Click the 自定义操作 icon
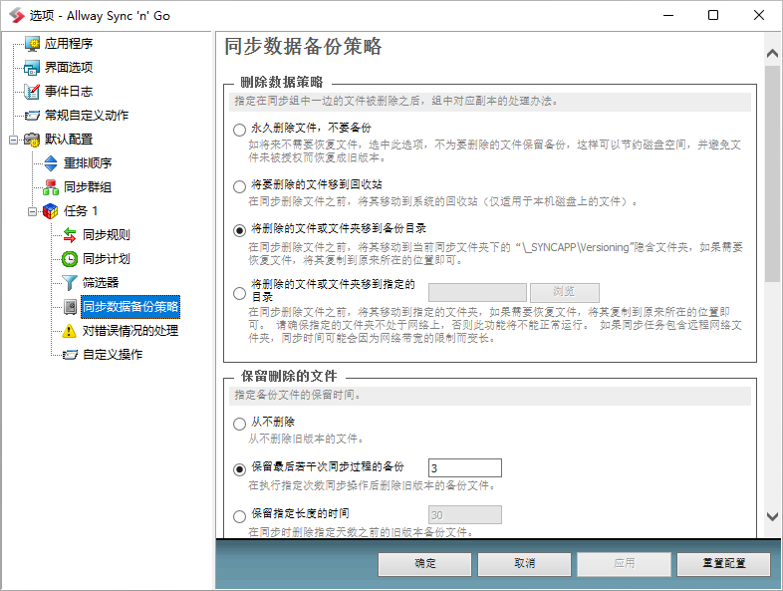 pos(70,355)
